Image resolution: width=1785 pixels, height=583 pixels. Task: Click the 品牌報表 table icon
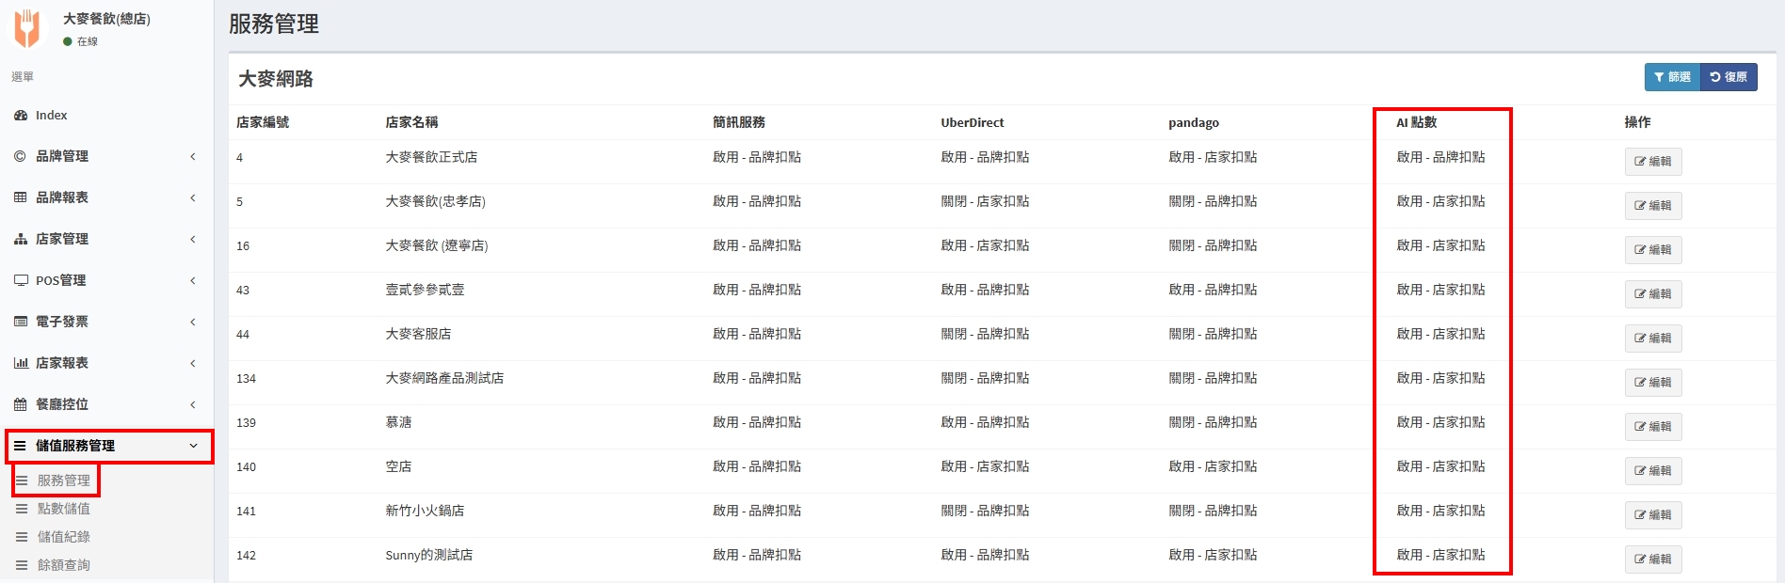tap(20, 197)
